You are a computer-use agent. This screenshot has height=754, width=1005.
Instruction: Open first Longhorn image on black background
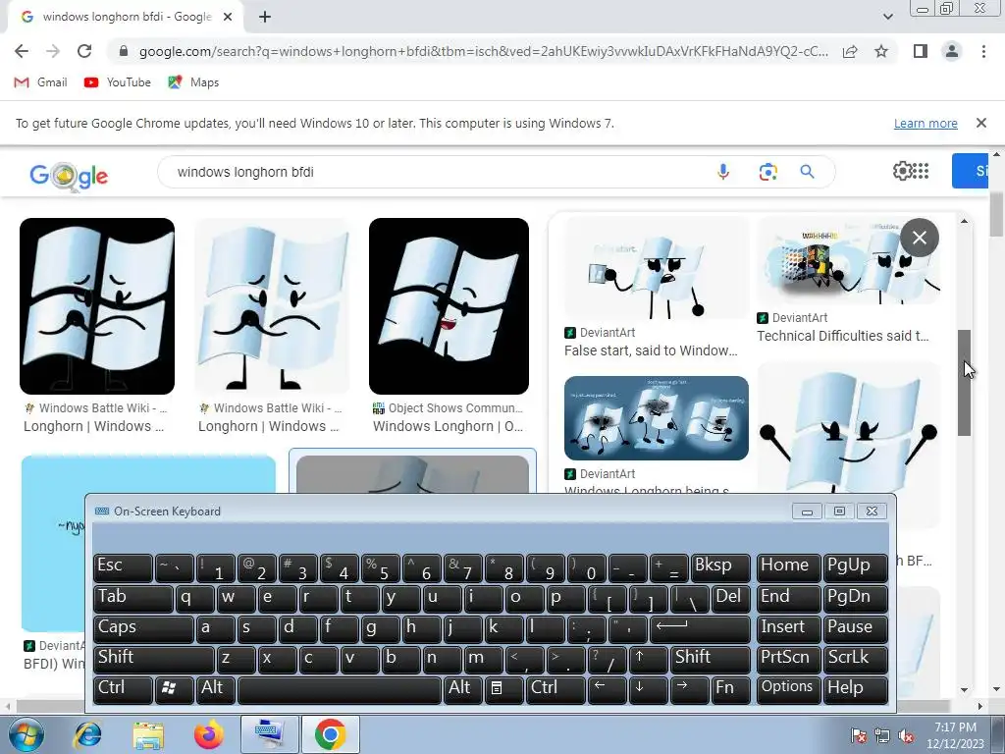point(97,306)
